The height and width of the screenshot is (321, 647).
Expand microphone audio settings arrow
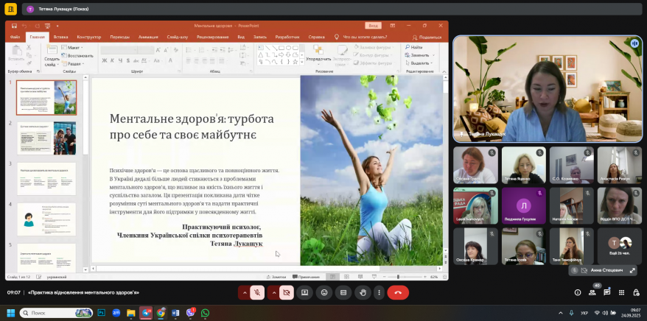pyautogui.click(x=244, y=292)
